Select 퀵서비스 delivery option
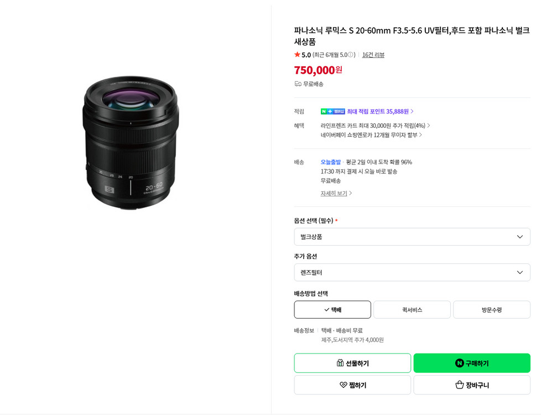This screenshot has height=415, width=541. tap(412, 309)
